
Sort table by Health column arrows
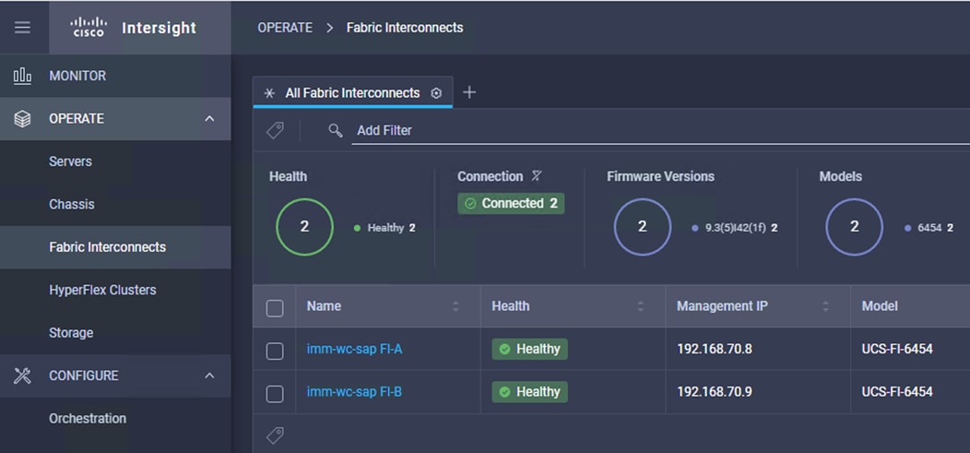(641, 306)
